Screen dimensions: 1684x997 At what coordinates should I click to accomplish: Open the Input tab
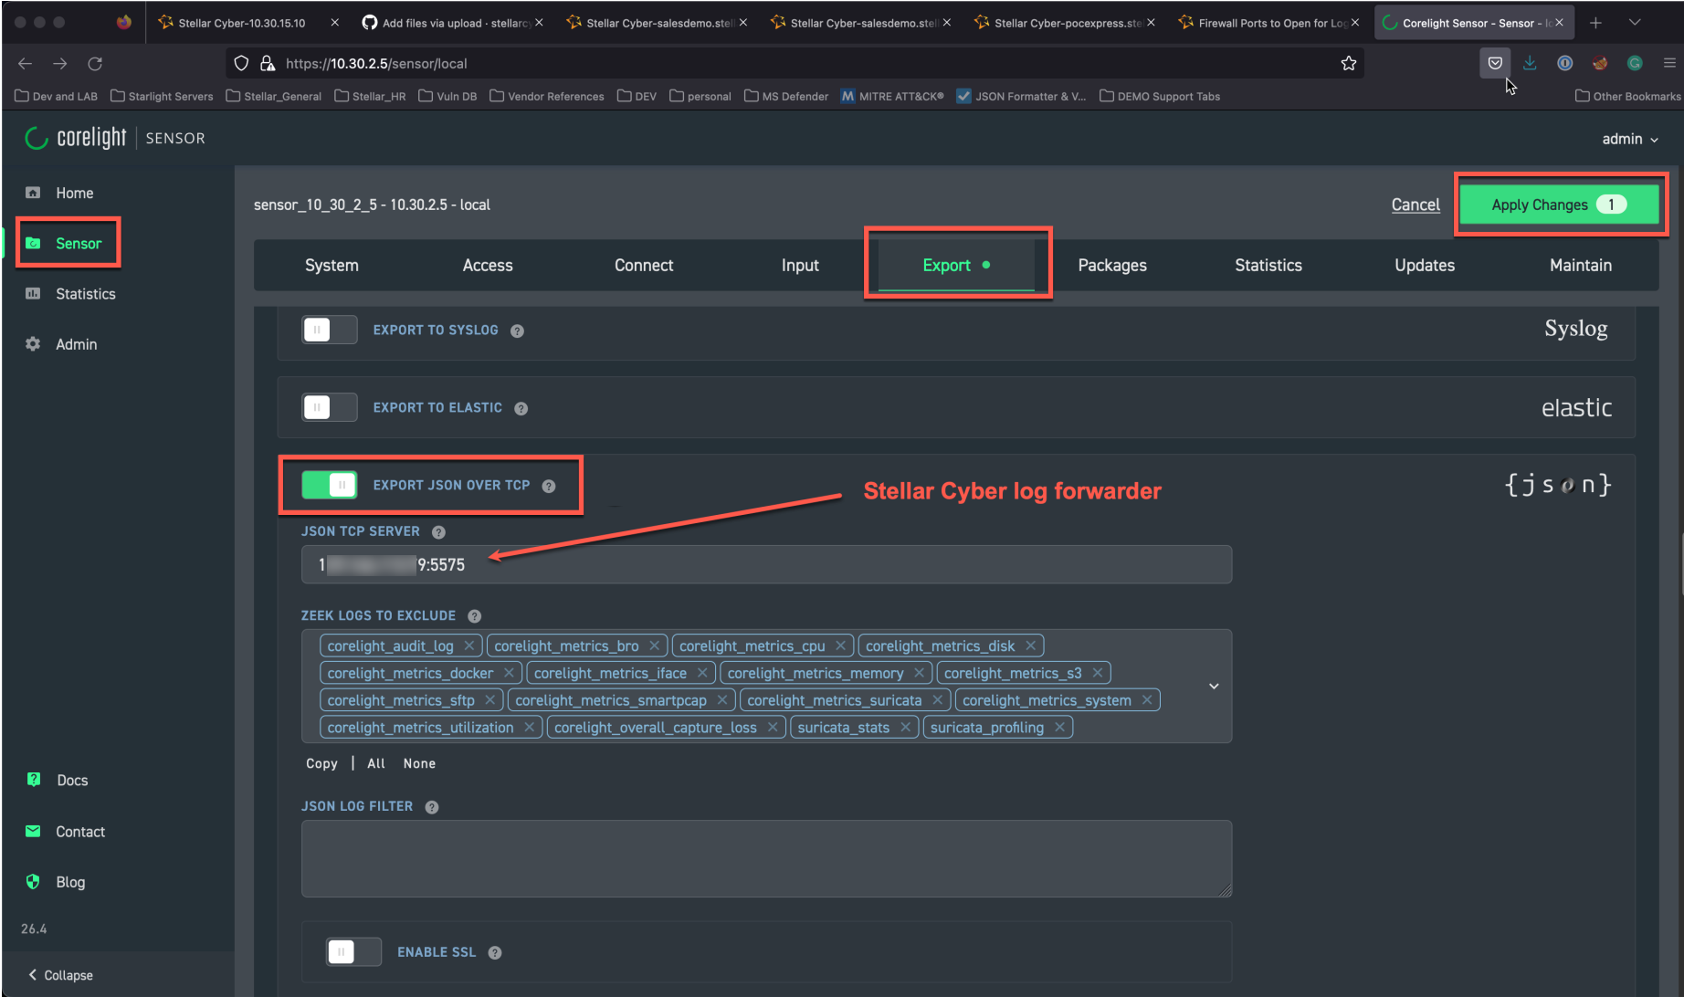point(800,265)
